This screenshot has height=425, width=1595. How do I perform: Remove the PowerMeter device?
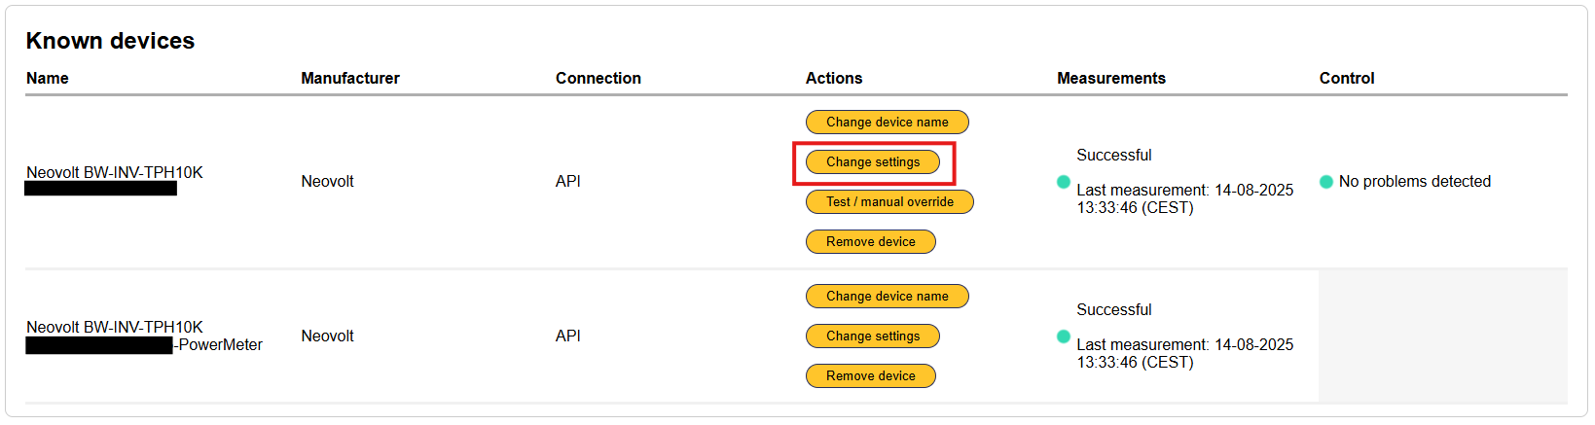tap(870, 376)
